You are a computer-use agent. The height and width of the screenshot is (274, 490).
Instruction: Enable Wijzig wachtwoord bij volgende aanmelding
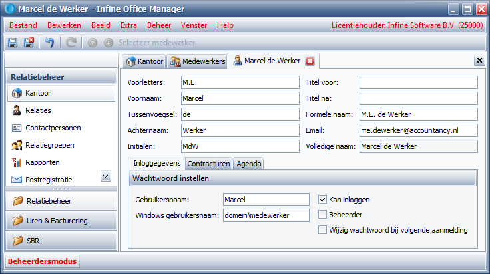point(322,230)
